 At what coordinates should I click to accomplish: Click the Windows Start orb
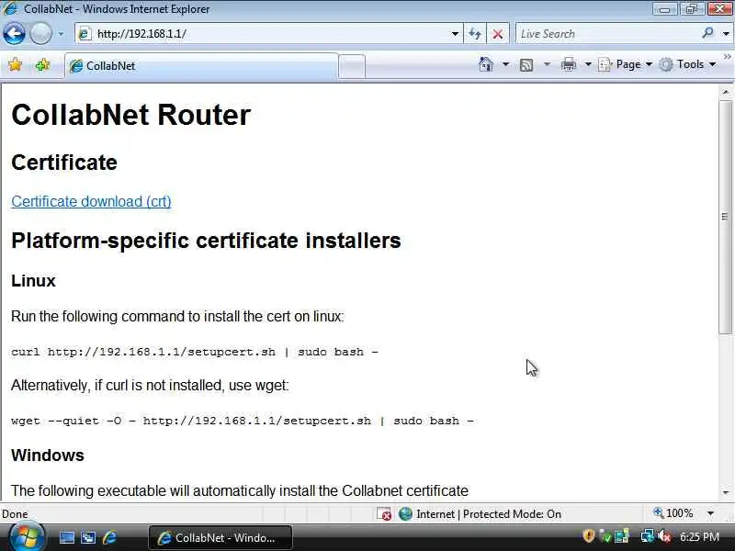click(x=27, y=537)
